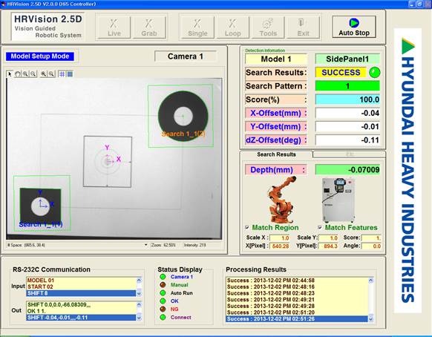Screen dimensions: 432x337
Task: Click the Camera 1 label box
Action: click(x=186, y=56)
